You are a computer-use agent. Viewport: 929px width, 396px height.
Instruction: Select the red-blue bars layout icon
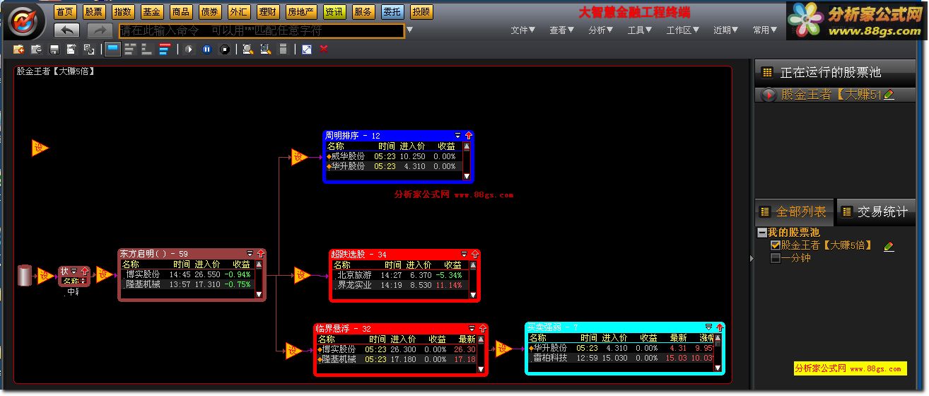click(165, 49)
